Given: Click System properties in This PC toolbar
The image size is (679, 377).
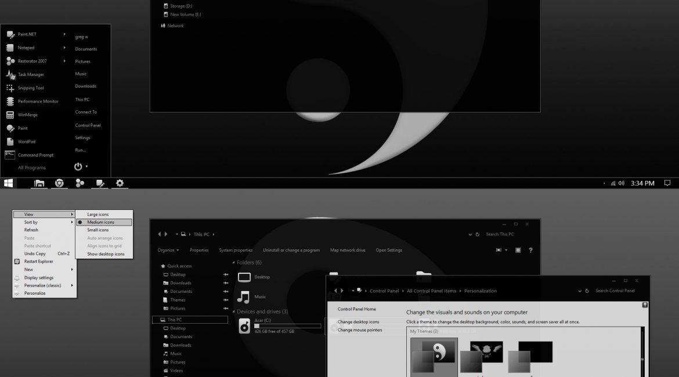Looking at the screenshot, I should (x=236, y=250).
